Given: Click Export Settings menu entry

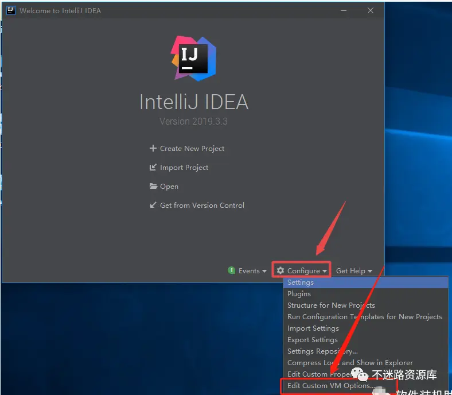Looking at the screenshot, I should [x=365, y=340].
